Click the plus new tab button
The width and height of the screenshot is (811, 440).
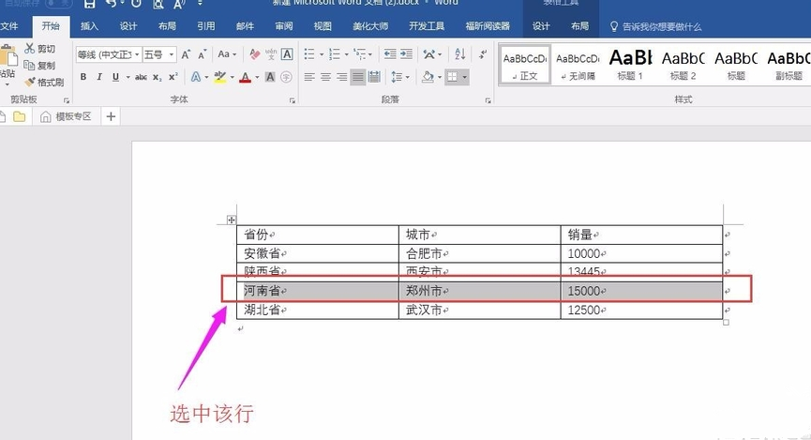[x=111, y=116]
